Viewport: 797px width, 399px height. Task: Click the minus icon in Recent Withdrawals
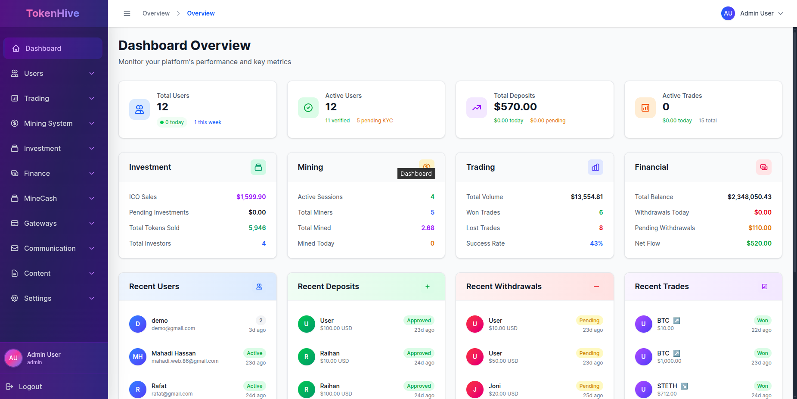[x=596, y=287]
